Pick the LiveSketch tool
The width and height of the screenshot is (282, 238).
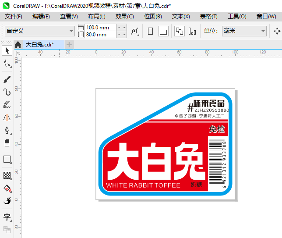coord(7,105)
